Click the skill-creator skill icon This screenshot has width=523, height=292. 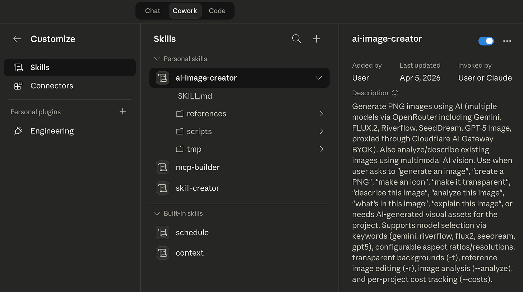(x=162, y=188)
